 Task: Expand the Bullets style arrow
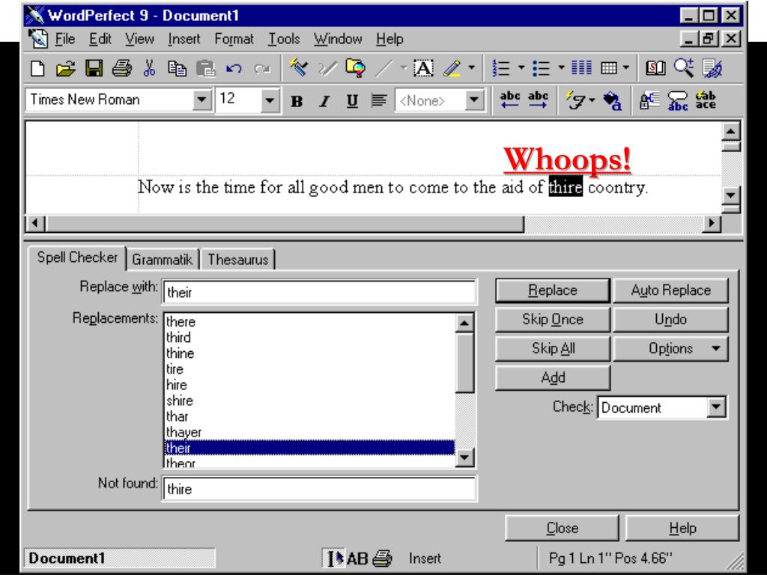[x=562, y=68]
